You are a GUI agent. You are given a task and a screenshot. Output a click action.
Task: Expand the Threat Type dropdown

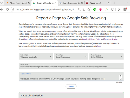(71, 56)
